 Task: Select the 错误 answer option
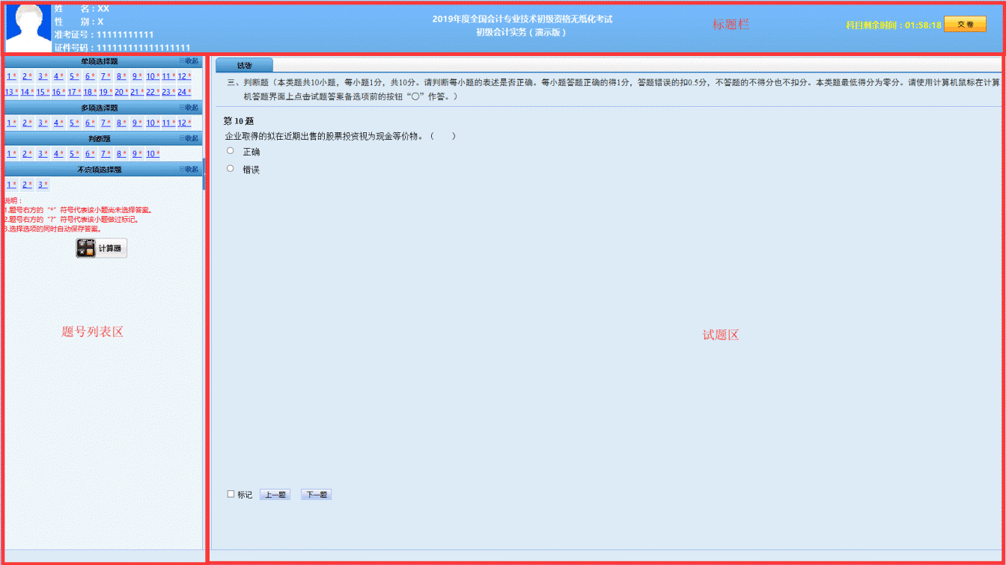click(230, 168)
